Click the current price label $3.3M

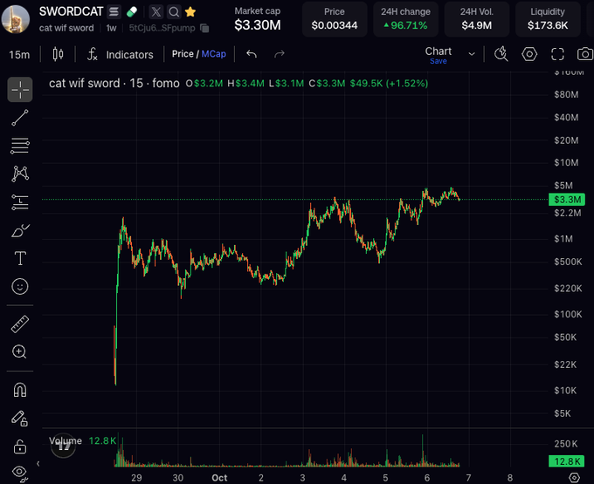coord(567,200)
